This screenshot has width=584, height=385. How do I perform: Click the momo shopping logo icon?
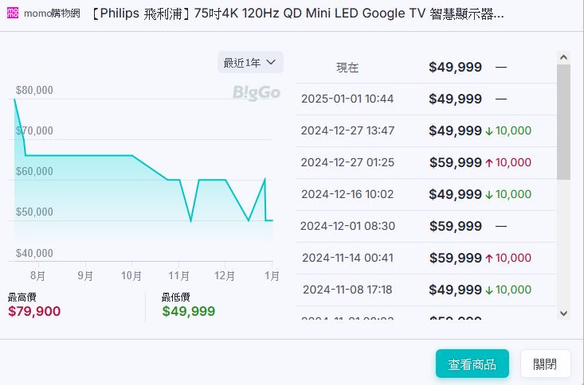click(13, 14)
